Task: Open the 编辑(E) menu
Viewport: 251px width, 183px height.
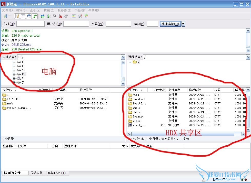Action: (21, 10)
